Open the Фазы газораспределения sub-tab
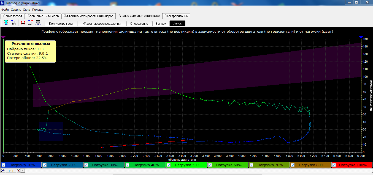This screenshot has height=175, width=373. [102, 23]
